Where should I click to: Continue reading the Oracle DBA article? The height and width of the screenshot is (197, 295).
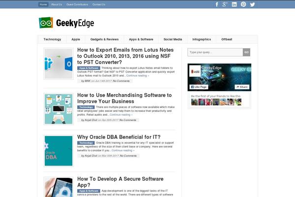coord(123,150)
